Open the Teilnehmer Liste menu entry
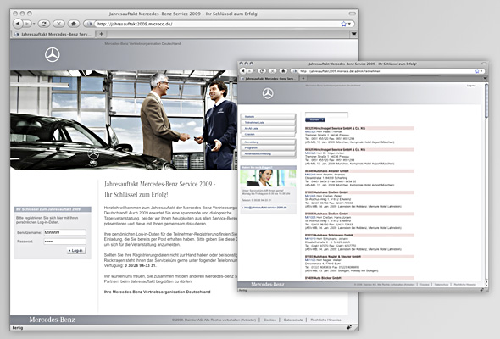This screenshot has width=500, height=339. tap(268, 122)
